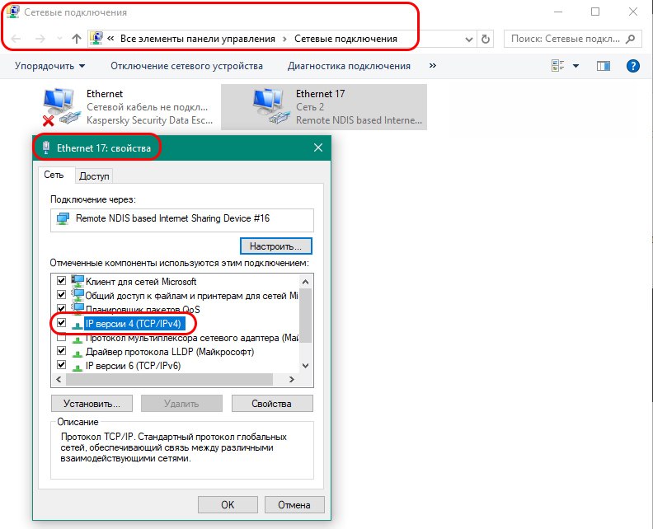Toggle the preview pane icon
This screenshot has width=653, height=529.
(x=603, y=66)
